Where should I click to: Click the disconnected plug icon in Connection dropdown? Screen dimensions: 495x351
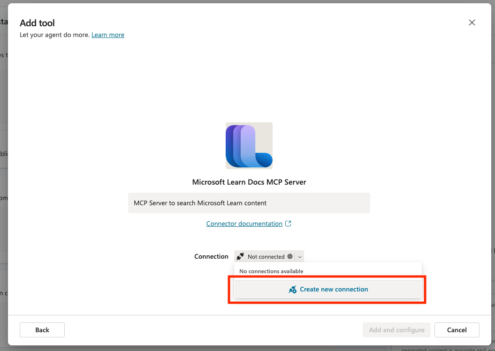point(240,256)
